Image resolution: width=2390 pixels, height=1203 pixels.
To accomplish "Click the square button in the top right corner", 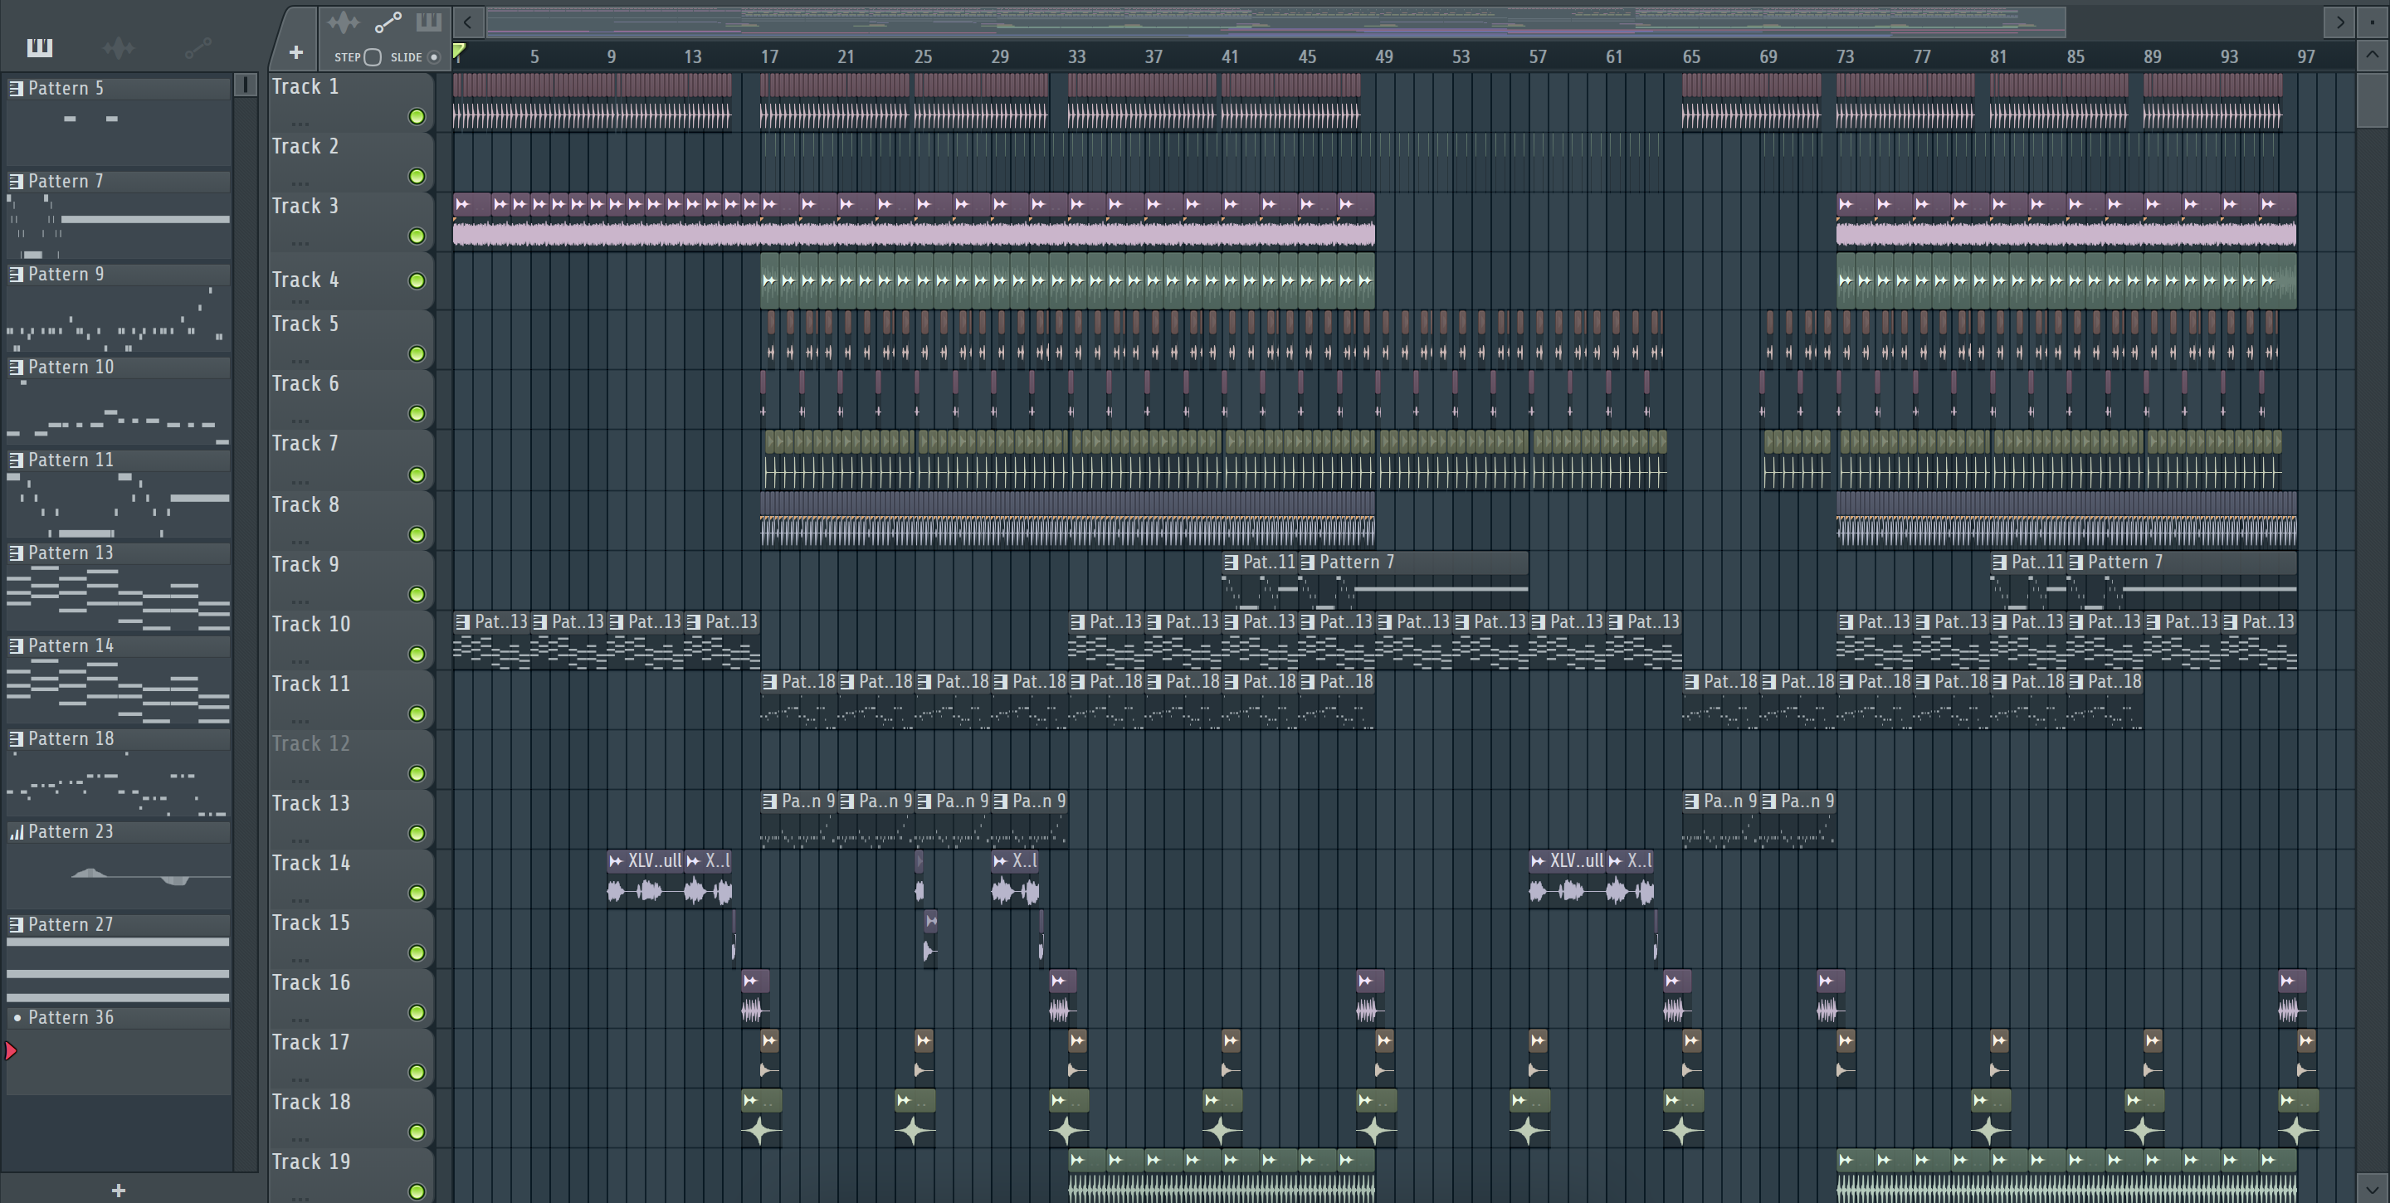I will (2373, 22).
